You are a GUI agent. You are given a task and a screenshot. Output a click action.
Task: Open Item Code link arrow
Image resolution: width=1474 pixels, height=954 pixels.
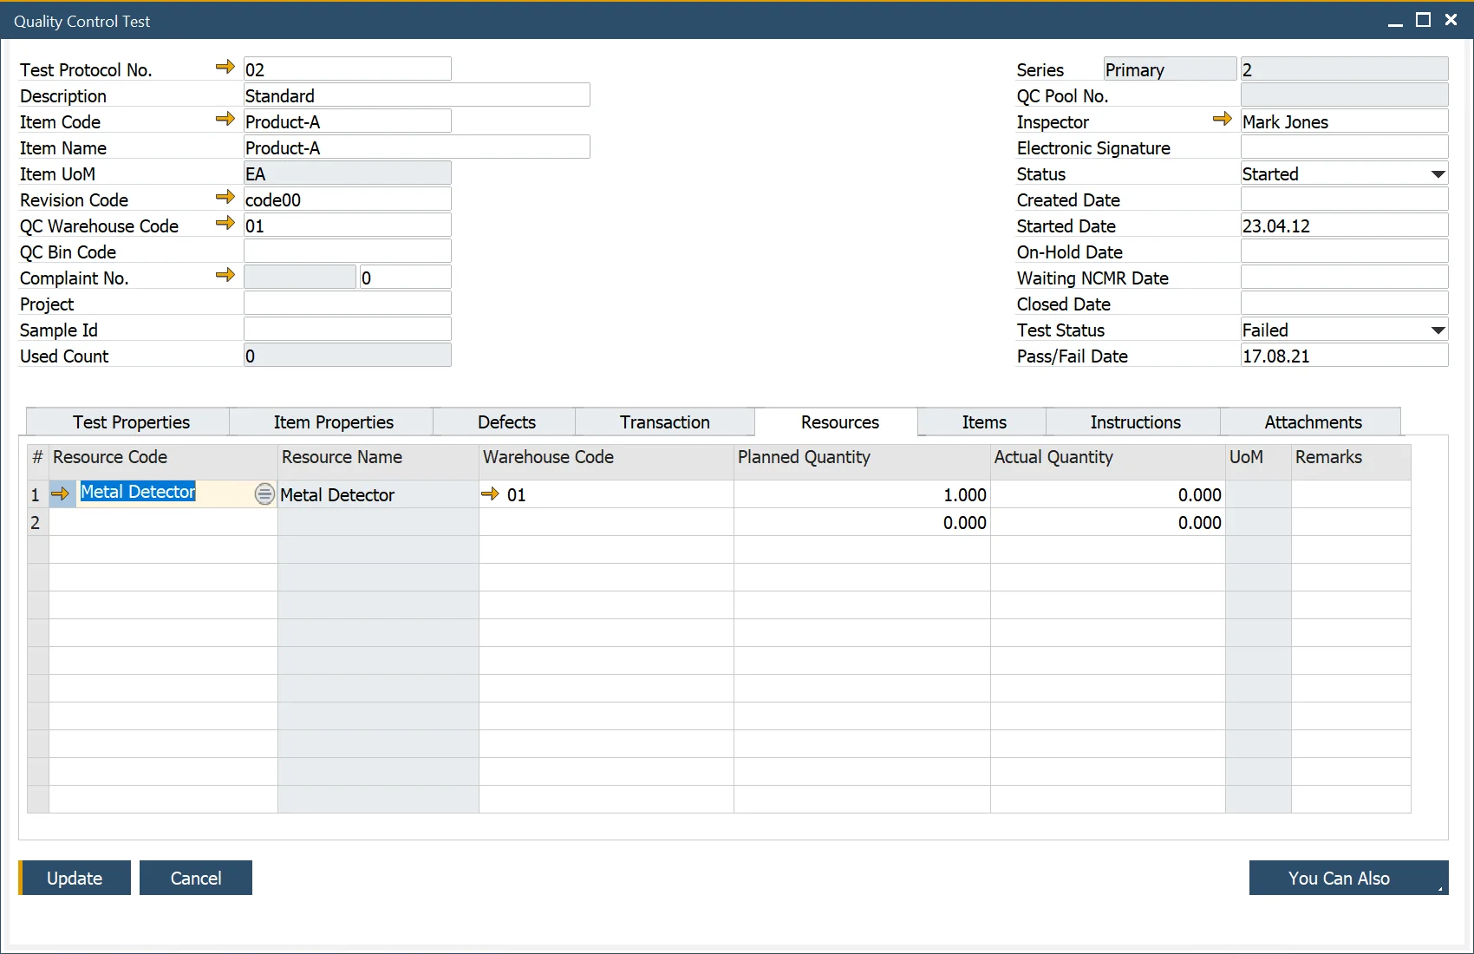coord(225,119)
